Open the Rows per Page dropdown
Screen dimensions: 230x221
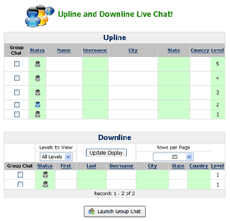pos(173,157)
